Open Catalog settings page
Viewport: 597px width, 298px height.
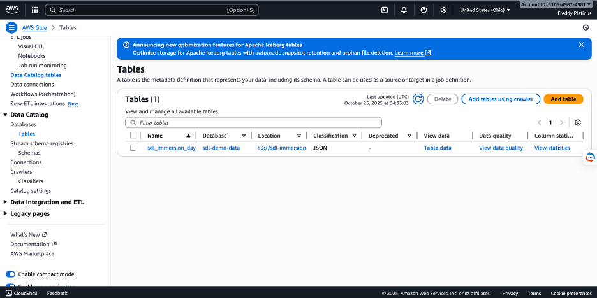point(31,191)
